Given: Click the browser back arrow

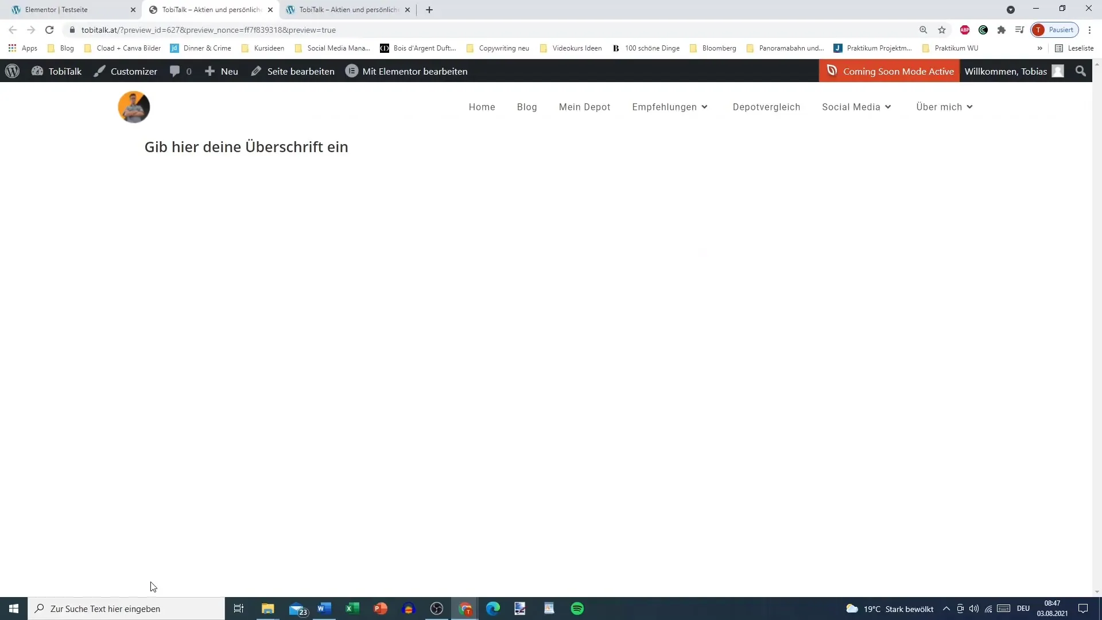Looking at the screenshot, I should point(13,30).
